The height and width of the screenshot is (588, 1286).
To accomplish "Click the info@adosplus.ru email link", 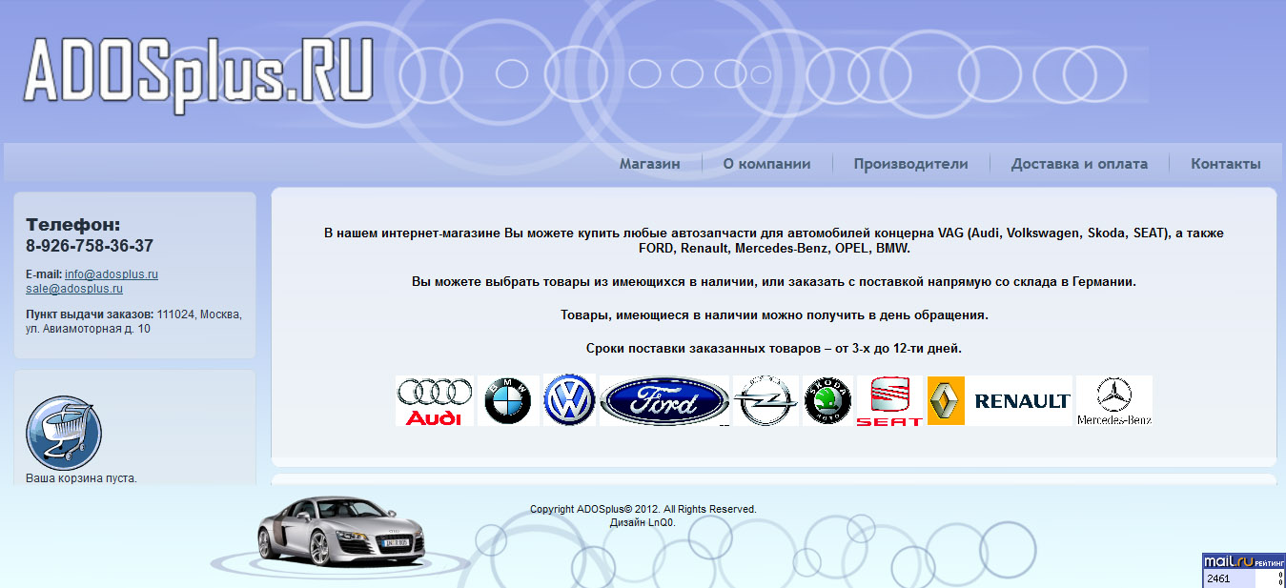I will pyautogui.click(x=112, y=274).
